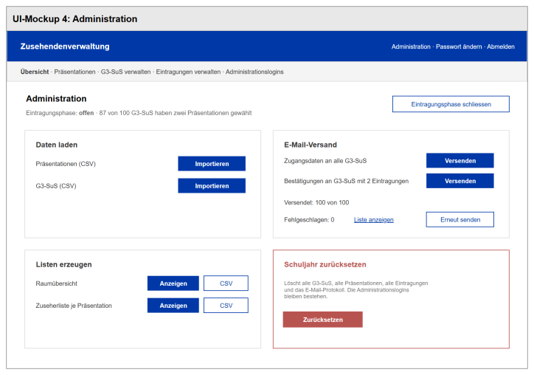Click the 'Löscht alle G3-SuS' description text
This screenshot has height=375, width=534.
pos(356,290)
